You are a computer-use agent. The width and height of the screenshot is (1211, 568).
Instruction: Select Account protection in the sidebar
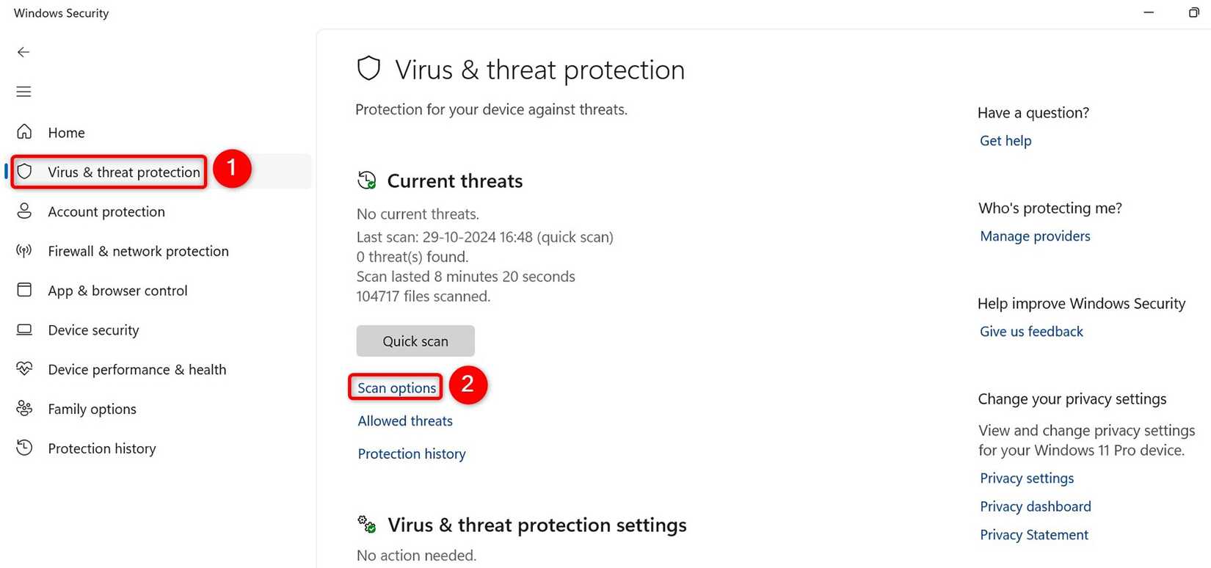[x=106, y=211]
